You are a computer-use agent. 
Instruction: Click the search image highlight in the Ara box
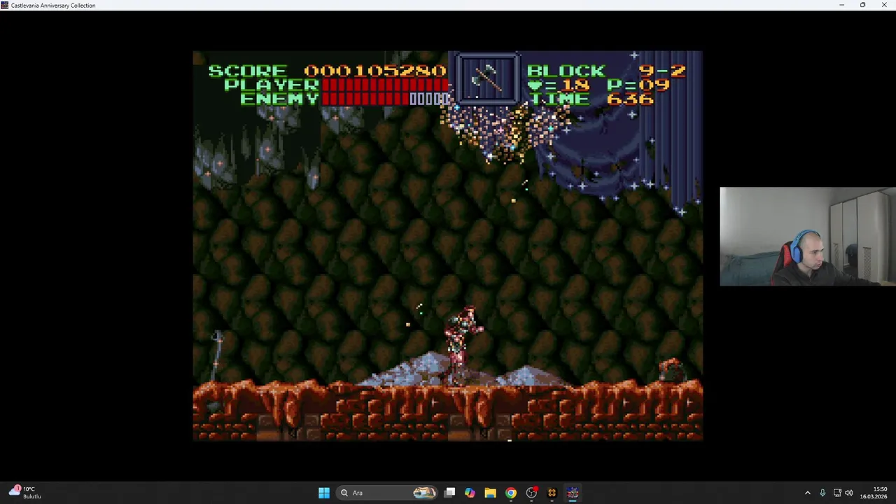point(424,493)
